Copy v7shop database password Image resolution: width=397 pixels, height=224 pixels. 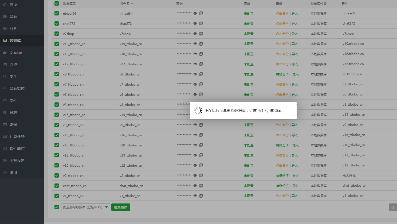click(201, 34)
